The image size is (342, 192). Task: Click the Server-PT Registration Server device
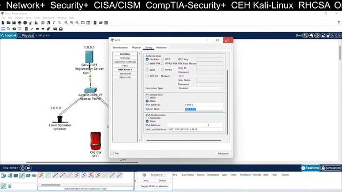pos(89,57)
